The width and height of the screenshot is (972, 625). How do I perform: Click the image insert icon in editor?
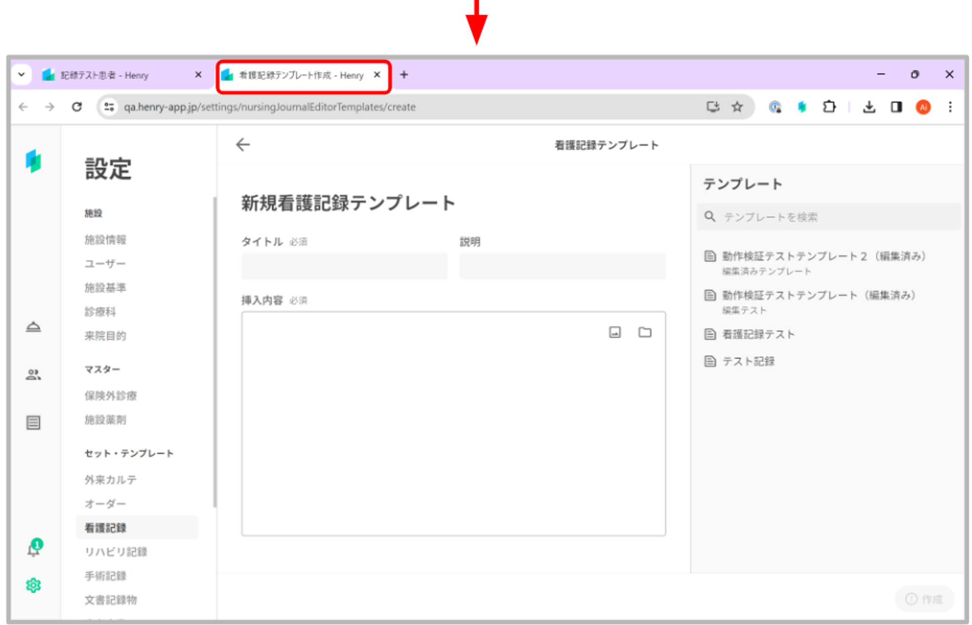coord(615,332)
